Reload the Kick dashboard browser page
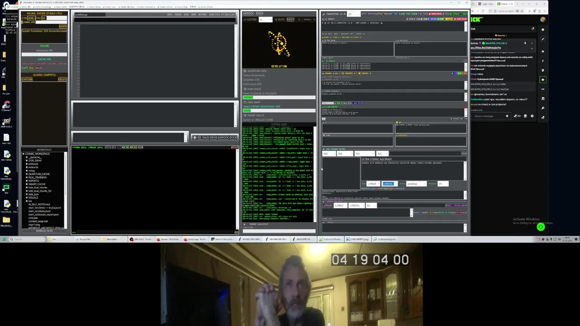 click(x=483, y=11)
